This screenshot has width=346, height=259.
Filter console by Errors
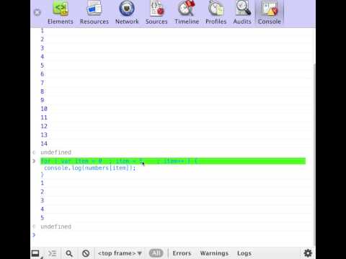pos(182,253)
